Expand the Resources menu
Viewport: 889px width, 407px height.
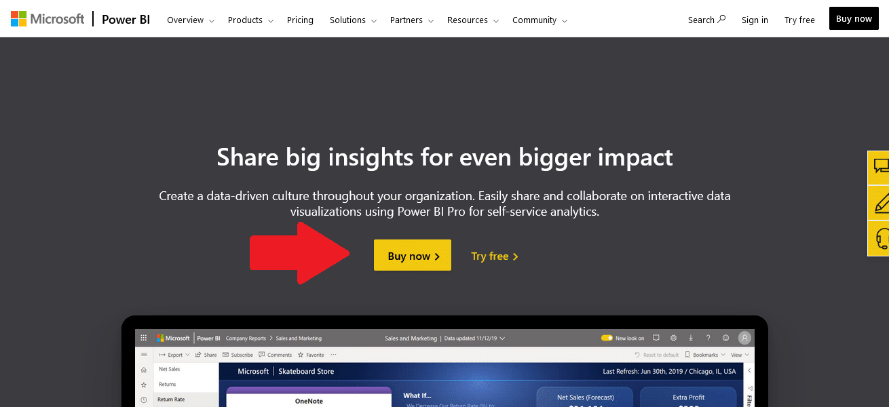point(472,20)
